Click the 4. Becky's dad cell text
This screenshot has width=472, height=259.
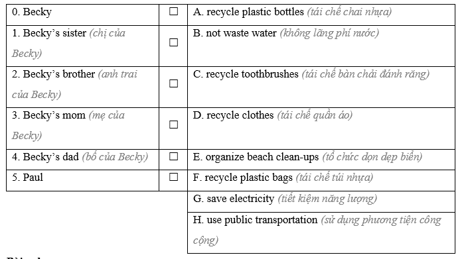point(80,157)
